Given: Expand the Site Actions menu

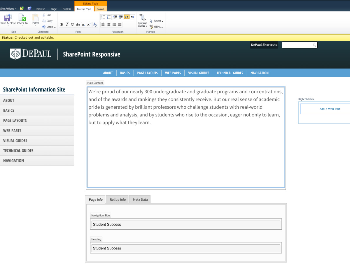Looking at the screenshot, I should (x=7, y=8).
